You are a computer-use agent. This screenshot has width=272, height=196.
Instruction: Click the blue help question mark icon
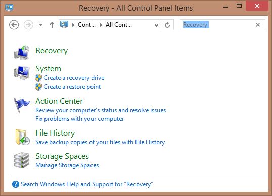(16, 184)
